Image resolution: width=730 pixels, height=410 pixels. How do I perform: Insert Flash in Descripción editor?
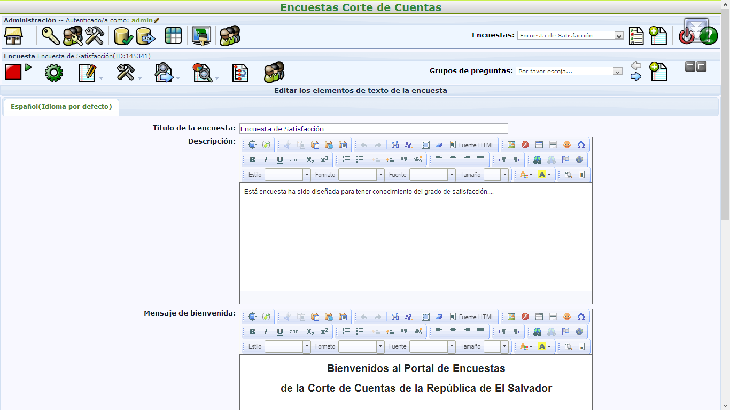[525, 145]
